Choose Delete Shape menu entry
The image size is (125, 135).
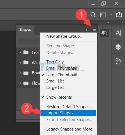pos(68,53)
